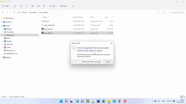
Task: Open File Explorer on taskbar
Action: pos(109,101)
